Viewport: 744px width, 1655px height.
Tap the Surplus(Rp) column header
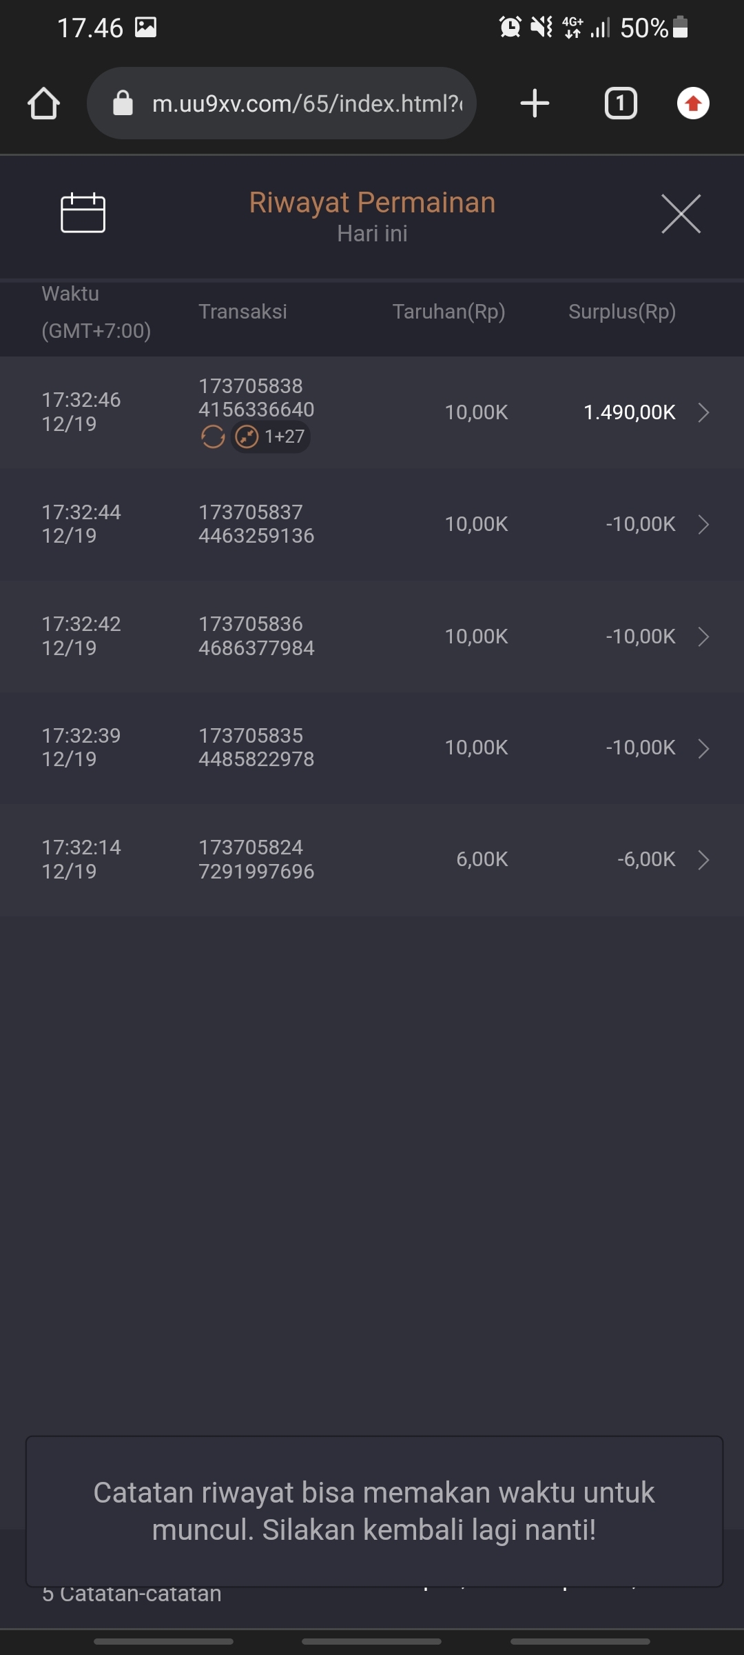[621, 312]
